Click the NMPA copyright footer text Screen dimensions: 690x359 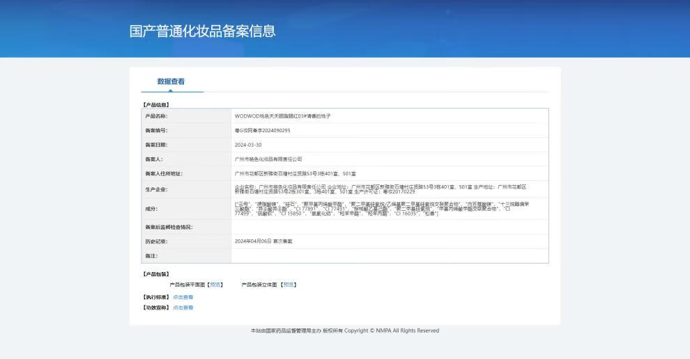click(345, 330)
